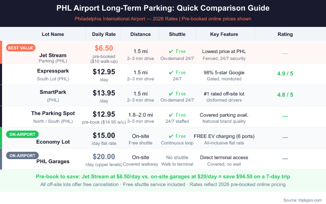Click the $20.00 PHL Garages rate
Image resolution: width=326 pixels, height=204 pixels.
[104, 157]
